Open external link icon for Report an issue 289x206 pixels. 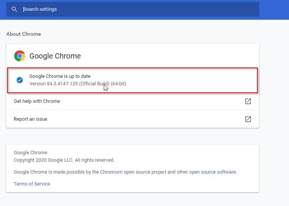pyautogui.click(x=248, y=119)
